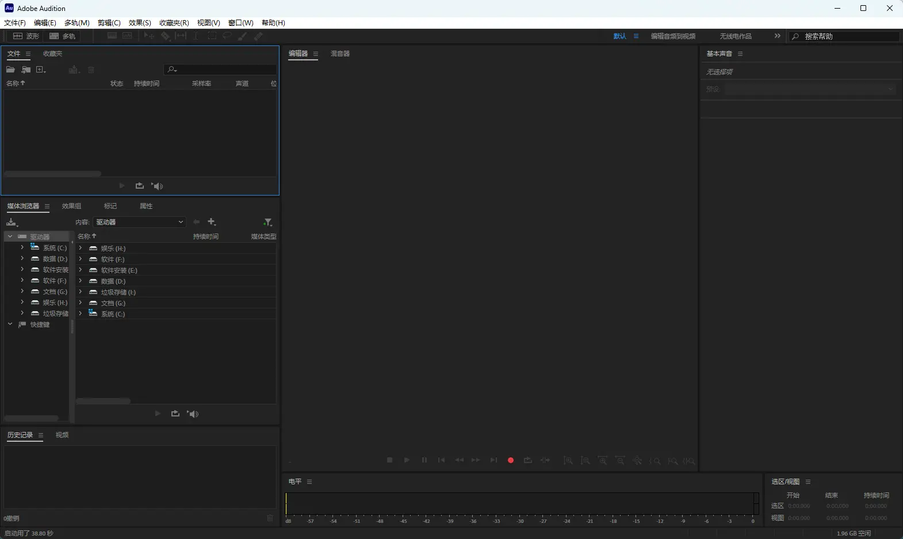The height and width of the screenshot is (539, 903).
Task: Switch to the 视频 tab
Action: (62, 435)
